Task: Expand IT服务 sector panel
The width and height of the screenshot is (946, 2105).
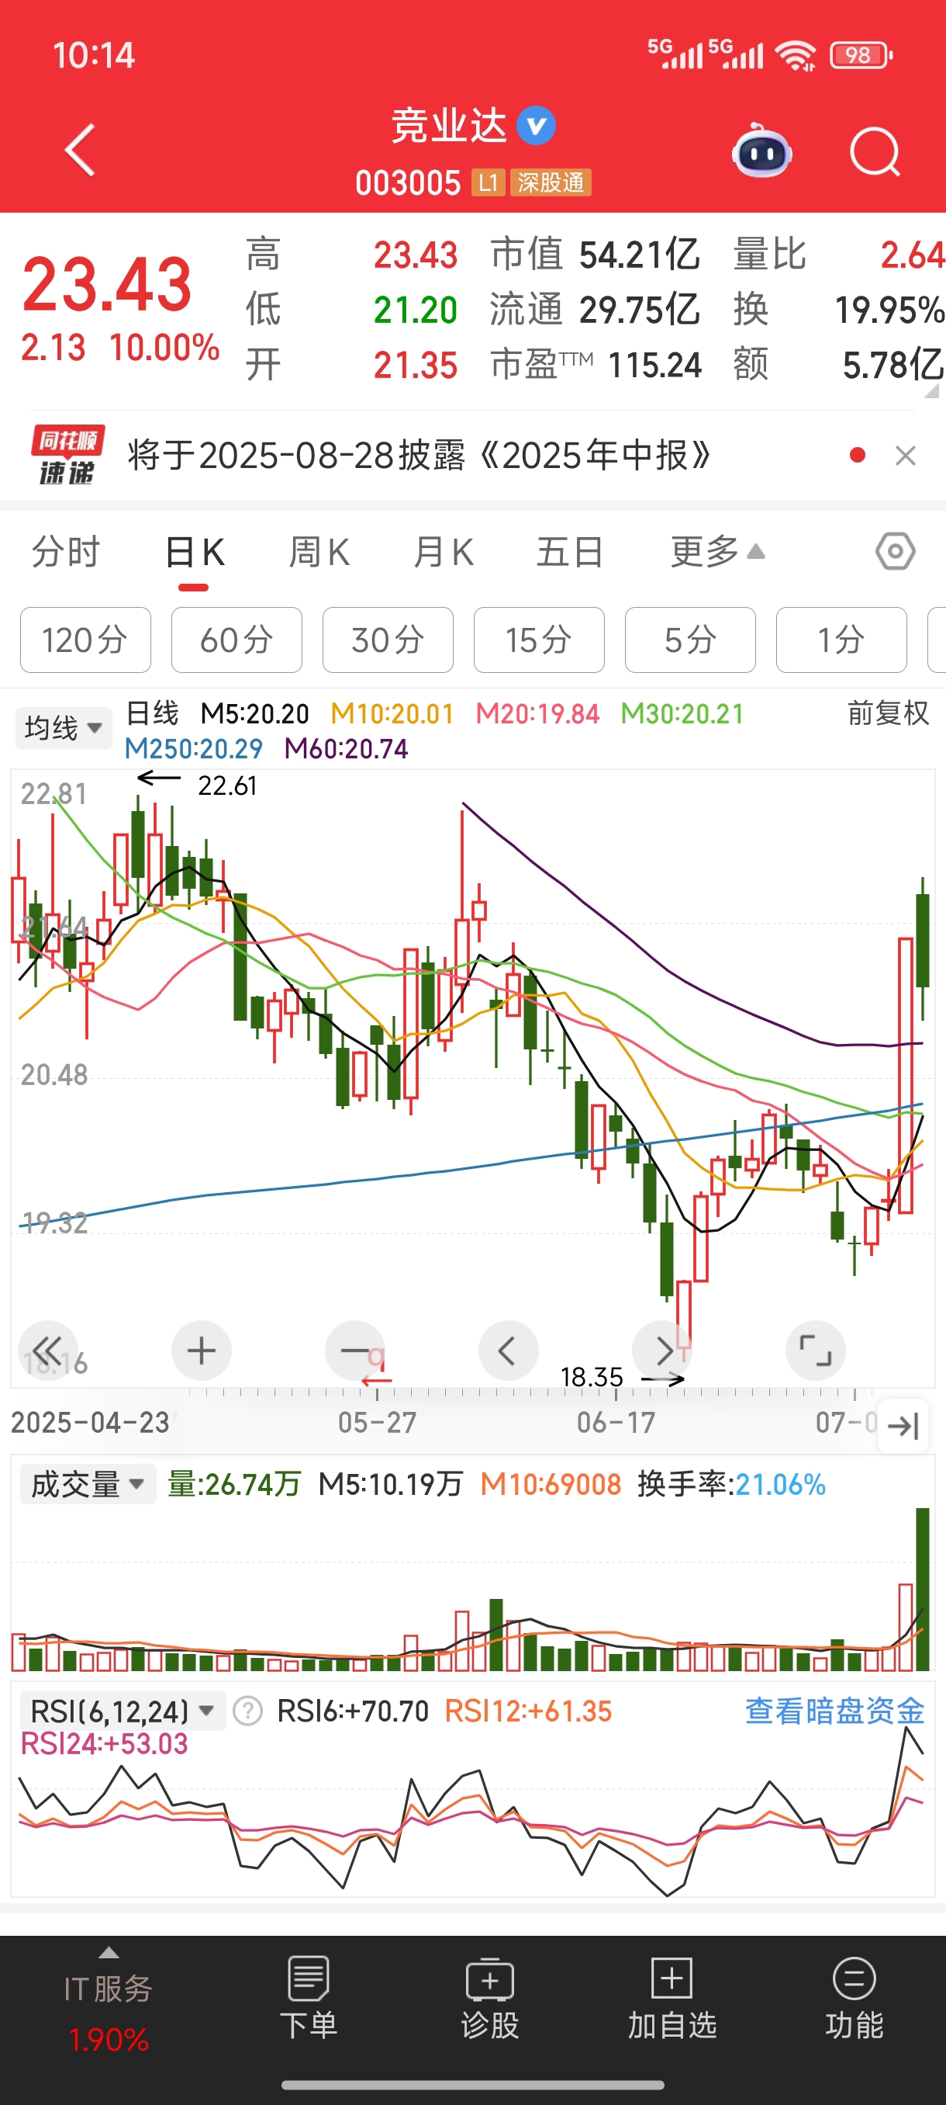Action: (109, 2001)
